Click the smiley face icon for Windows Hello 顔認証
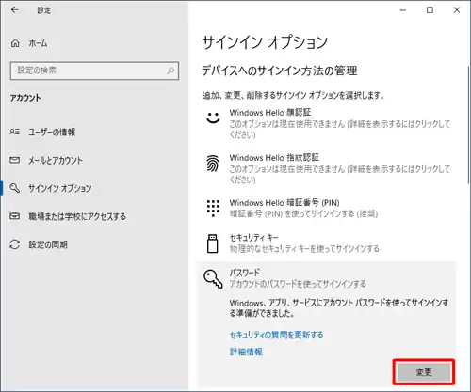Screen dimensions: 471x392 (213, 118)
